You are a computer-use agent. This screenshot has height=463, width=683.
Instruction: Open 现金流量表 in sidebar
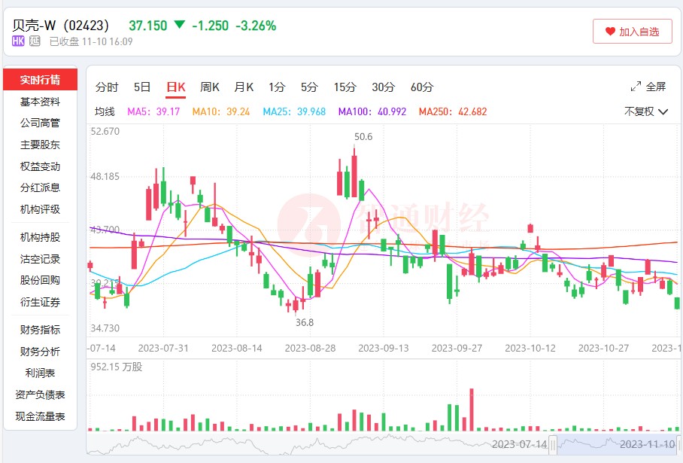click(x=40, y=416)
